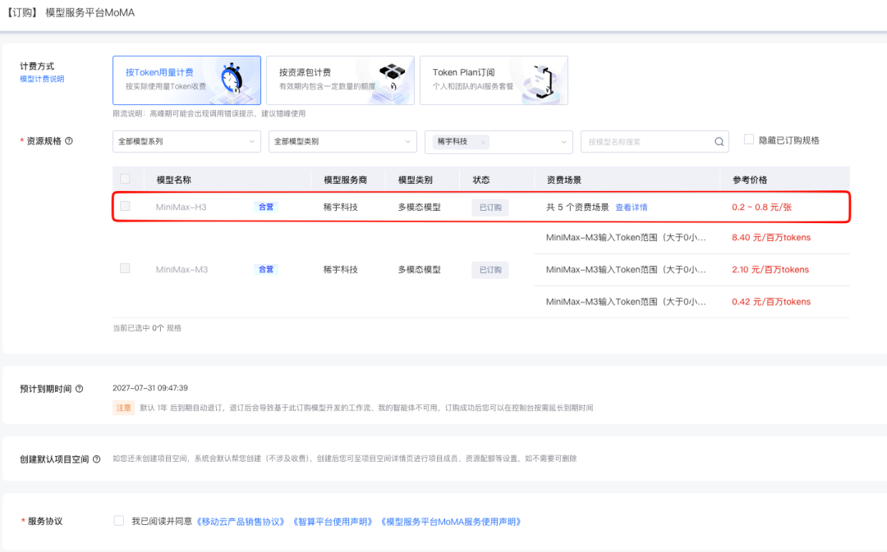Click the 2.10 元/百万tokens price
Image resolution: width=887 pixels, height=552 pixels.
(x=770, y=270)
